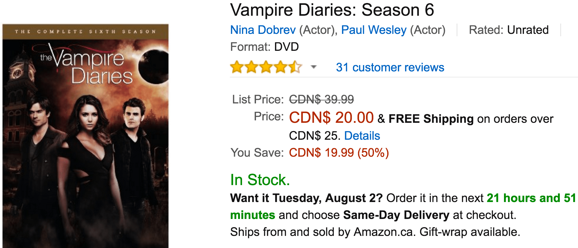The height and width of the screenshot is (248, 578).
Task: Click the In Stock status text
Action: 260,180
